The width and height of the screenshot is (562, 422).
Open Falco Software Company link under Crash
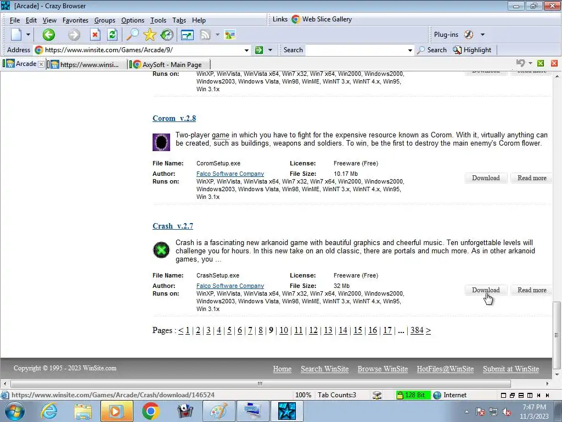tap(230, 286)
